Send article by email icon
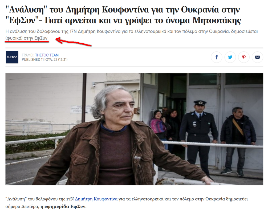 point(257,57)
